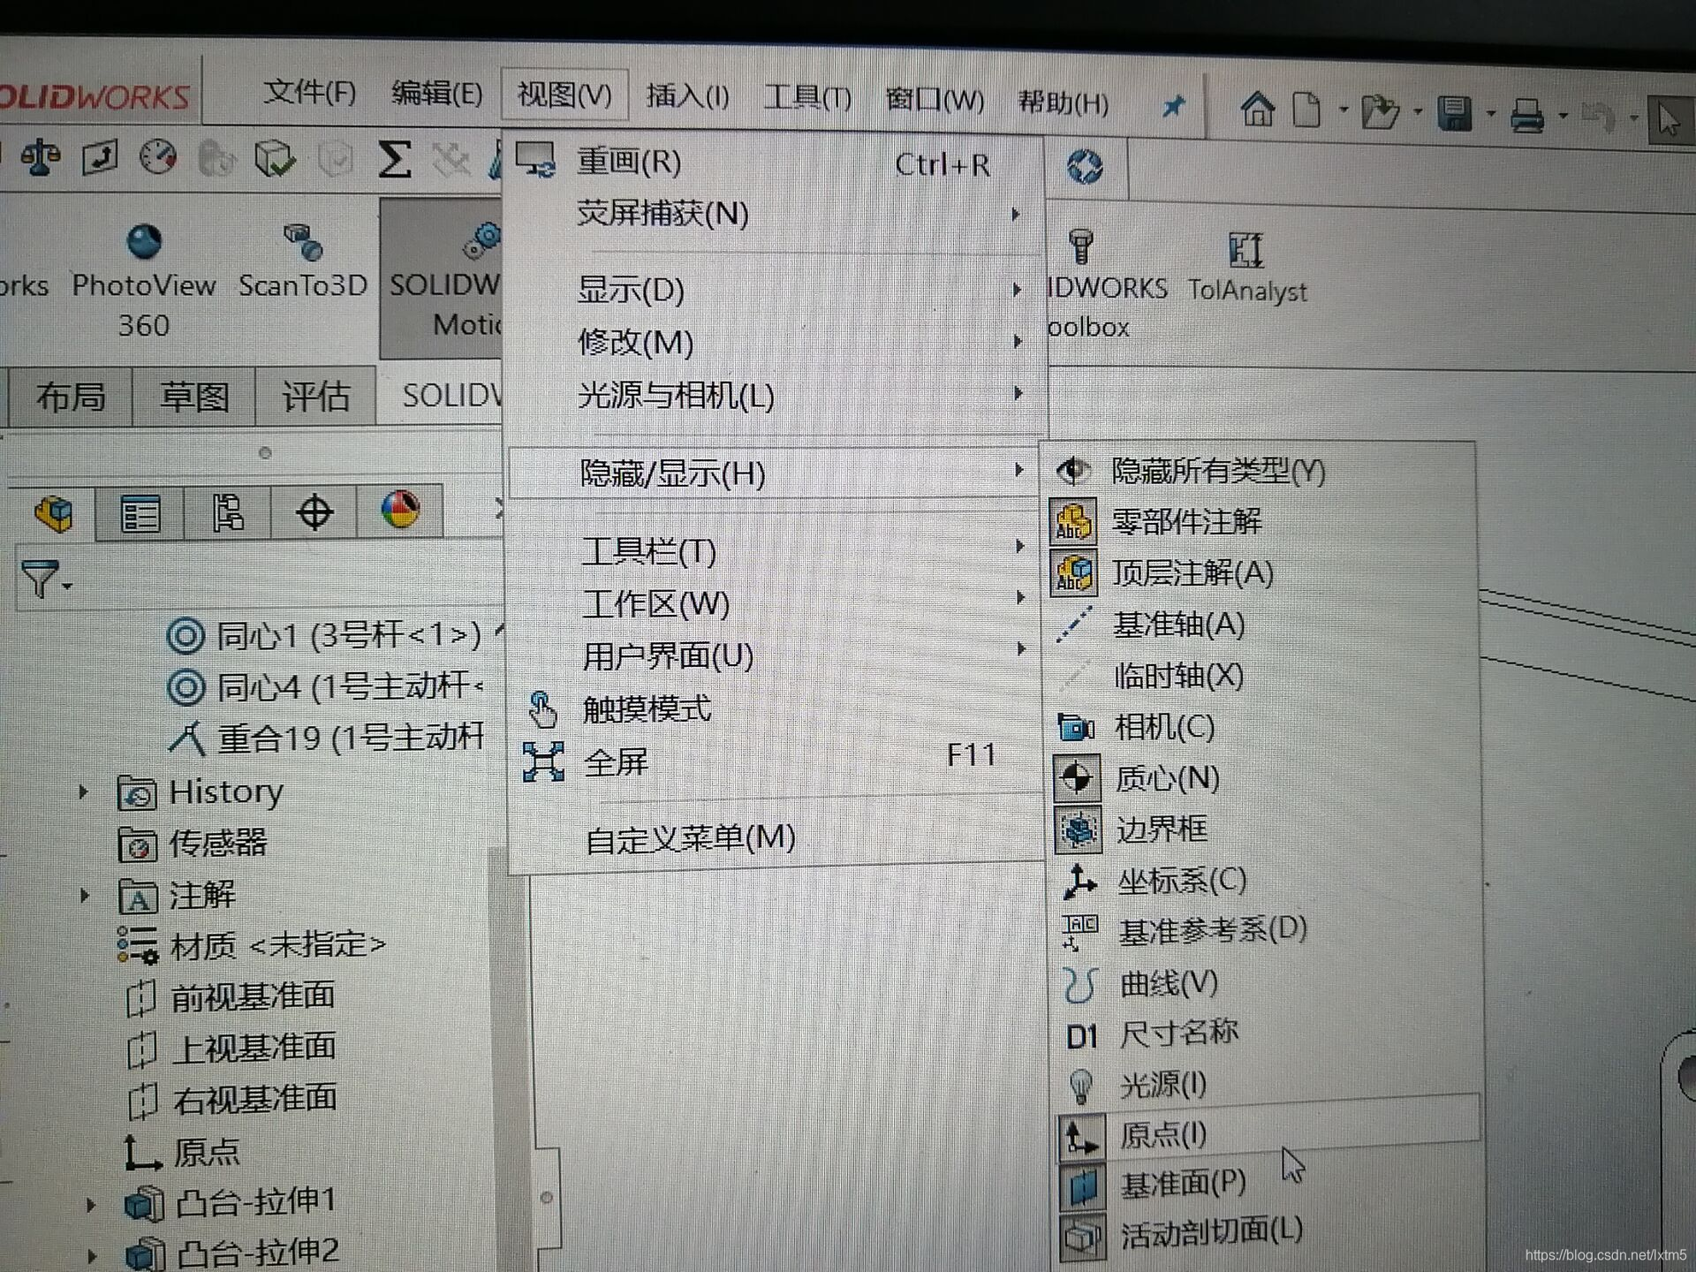Viewport: 1696px width, 1272px height.
Task: Open the ConfigurationManager tab icon
Action: point(227,513)
